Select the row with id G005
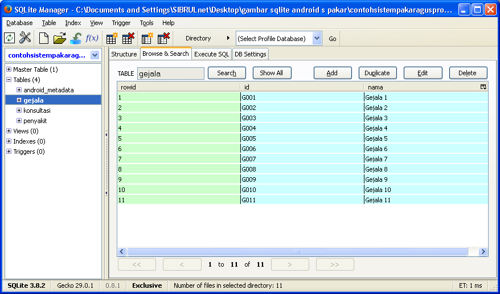500x294 pixels. tap(302, 138)
